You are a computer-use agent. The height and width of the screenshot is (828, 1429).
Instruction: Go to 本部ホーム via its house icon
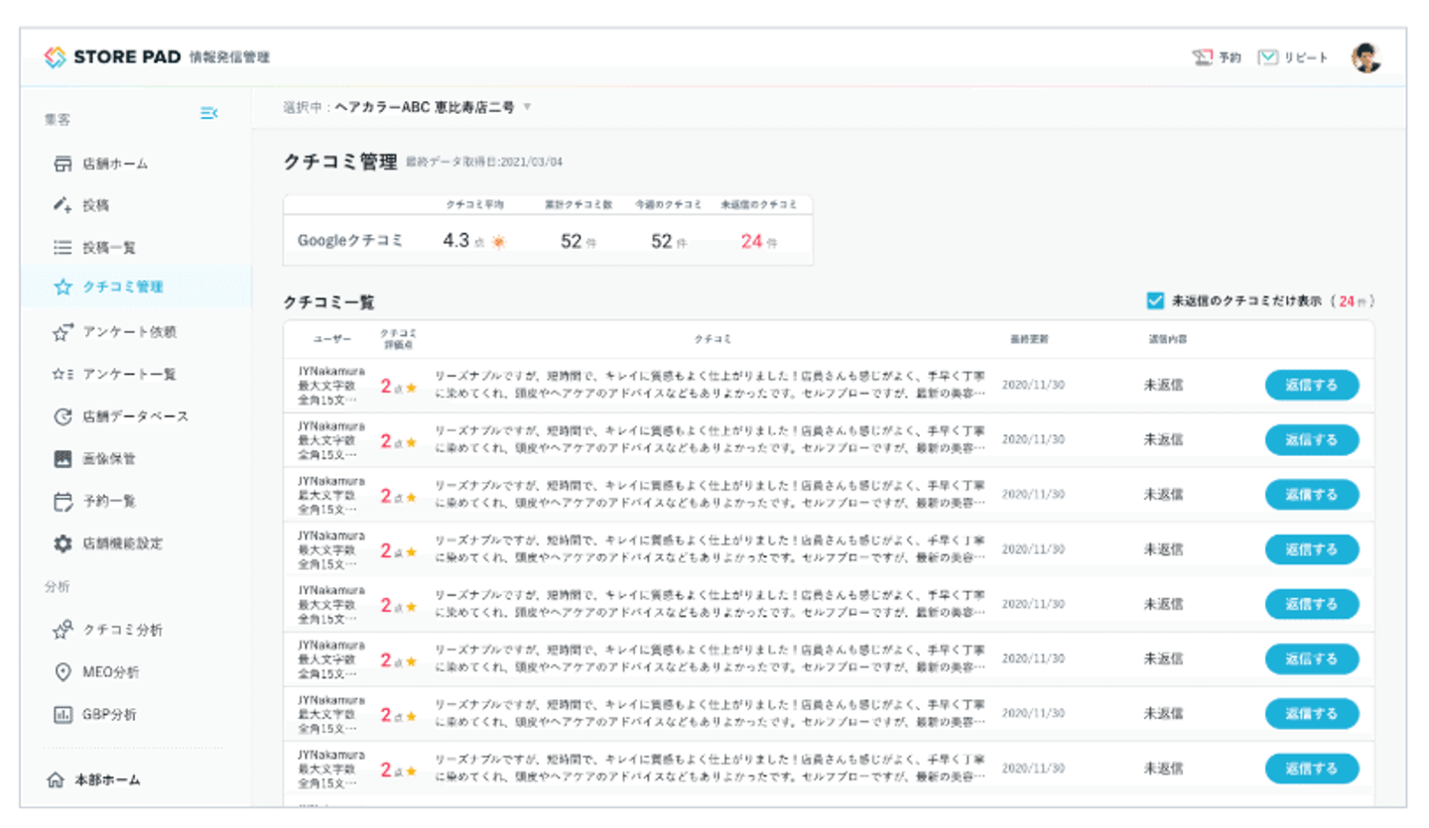click(57, 779)
